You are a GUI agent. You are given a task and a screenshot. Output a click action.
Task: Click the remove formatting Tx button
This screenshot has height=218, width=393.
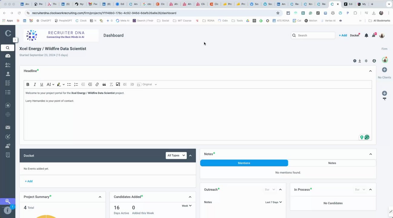click(111, 84)
